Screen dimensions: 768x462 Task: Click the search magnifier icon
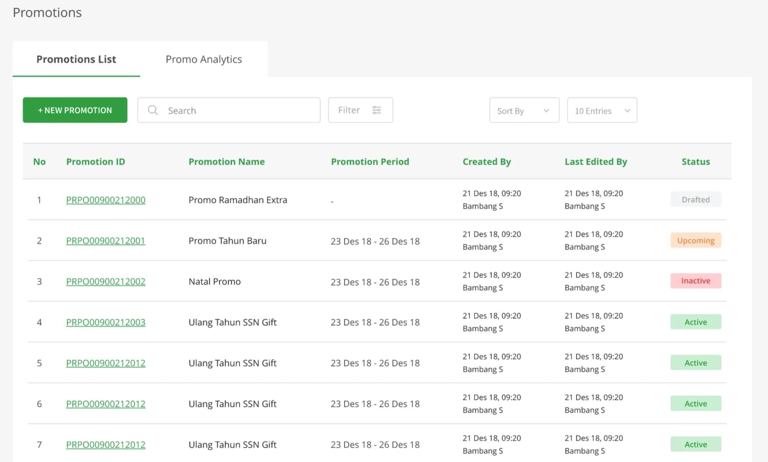tap(153, 110)
